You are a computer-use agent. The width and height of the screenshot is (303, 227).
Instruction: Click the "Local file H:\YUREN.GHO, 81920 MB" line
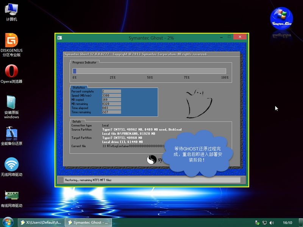click(x=129, y=134)
